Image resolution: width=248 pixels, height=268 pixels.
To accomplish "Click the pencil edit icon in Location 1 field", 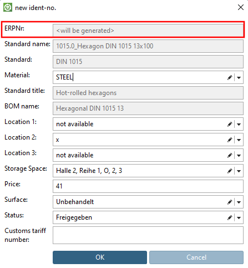I will point(230,124).
